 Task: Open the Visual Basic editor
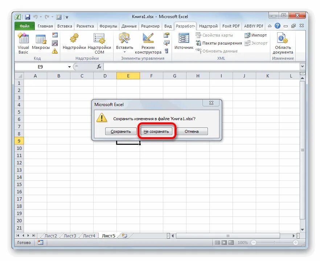tap(23, 43)
